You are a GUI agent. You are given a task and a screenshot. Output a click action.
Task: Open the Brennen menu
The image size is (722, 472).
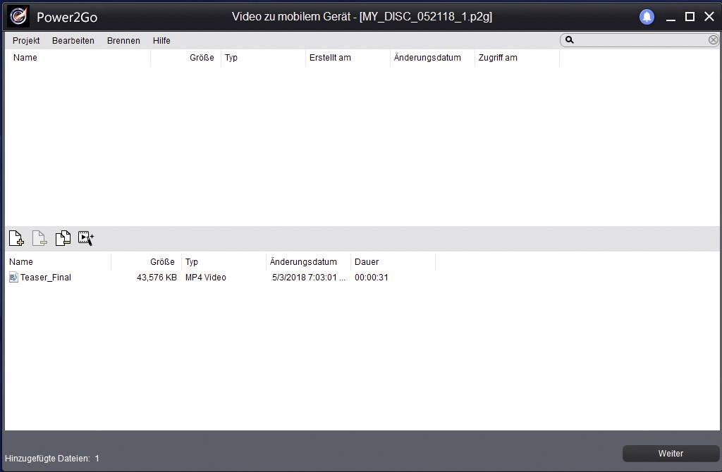point(123,41)
